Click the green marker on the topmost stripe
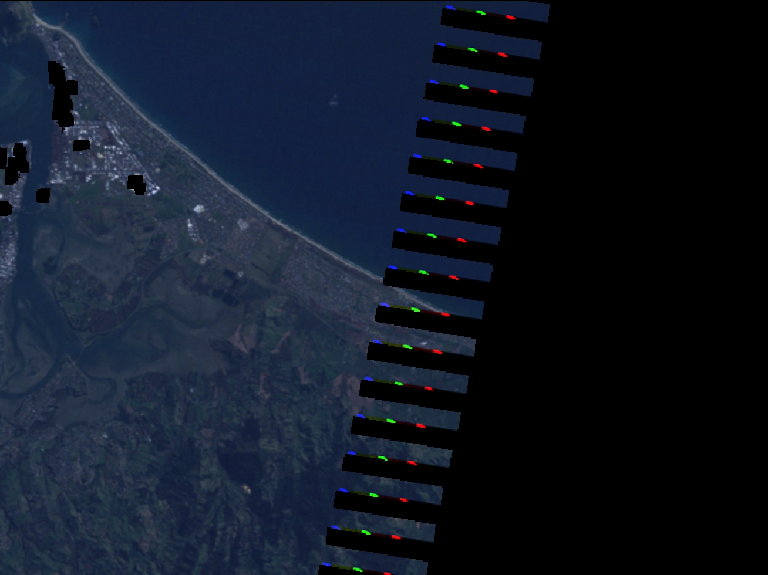768x575 pixels. pyautogui.click(x=481, y=12)
